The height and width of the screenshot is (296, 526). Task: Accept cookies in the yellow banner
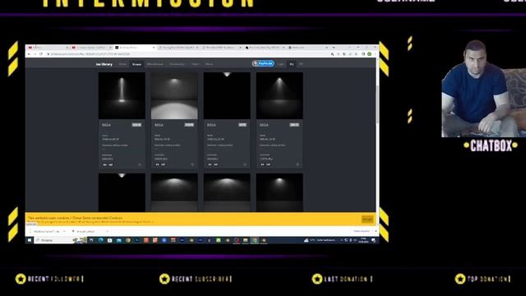[x=367, y=220]
